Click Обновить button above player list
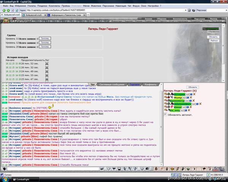Image resolution: width=228 pixels, height=182 pixels. 193,87
